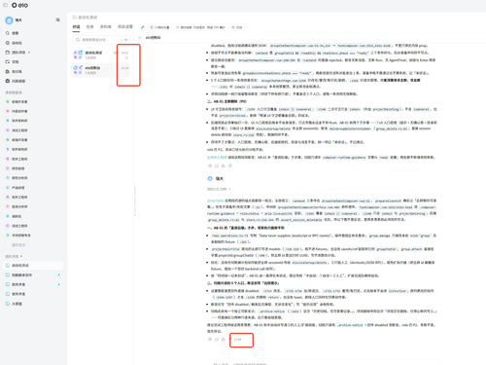
Task: Open the 研究分析师 agent in the sidebar
Action: 17,178
